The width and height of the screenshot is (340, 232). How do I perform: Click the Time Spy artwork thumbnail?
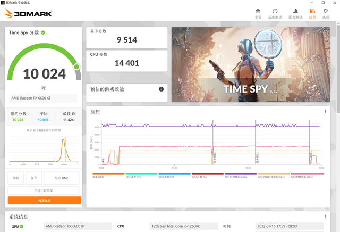(251, 64)
